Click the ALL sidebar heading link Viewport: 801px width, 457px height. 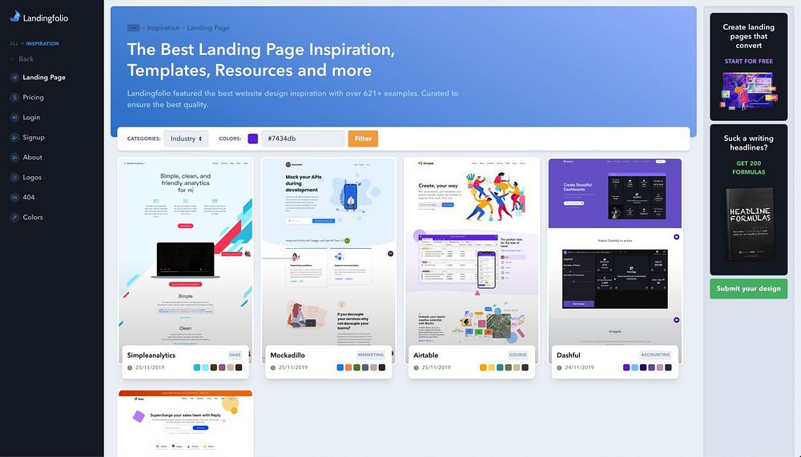[14, 43]
